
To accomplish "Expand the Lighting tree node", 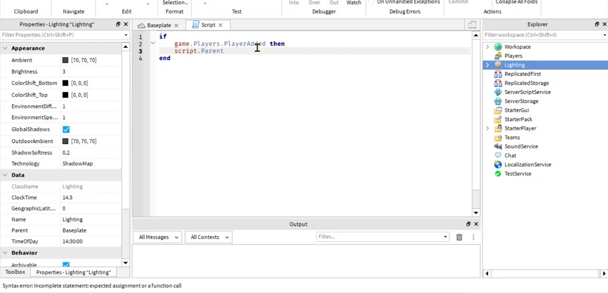I will tap(487, 65).
